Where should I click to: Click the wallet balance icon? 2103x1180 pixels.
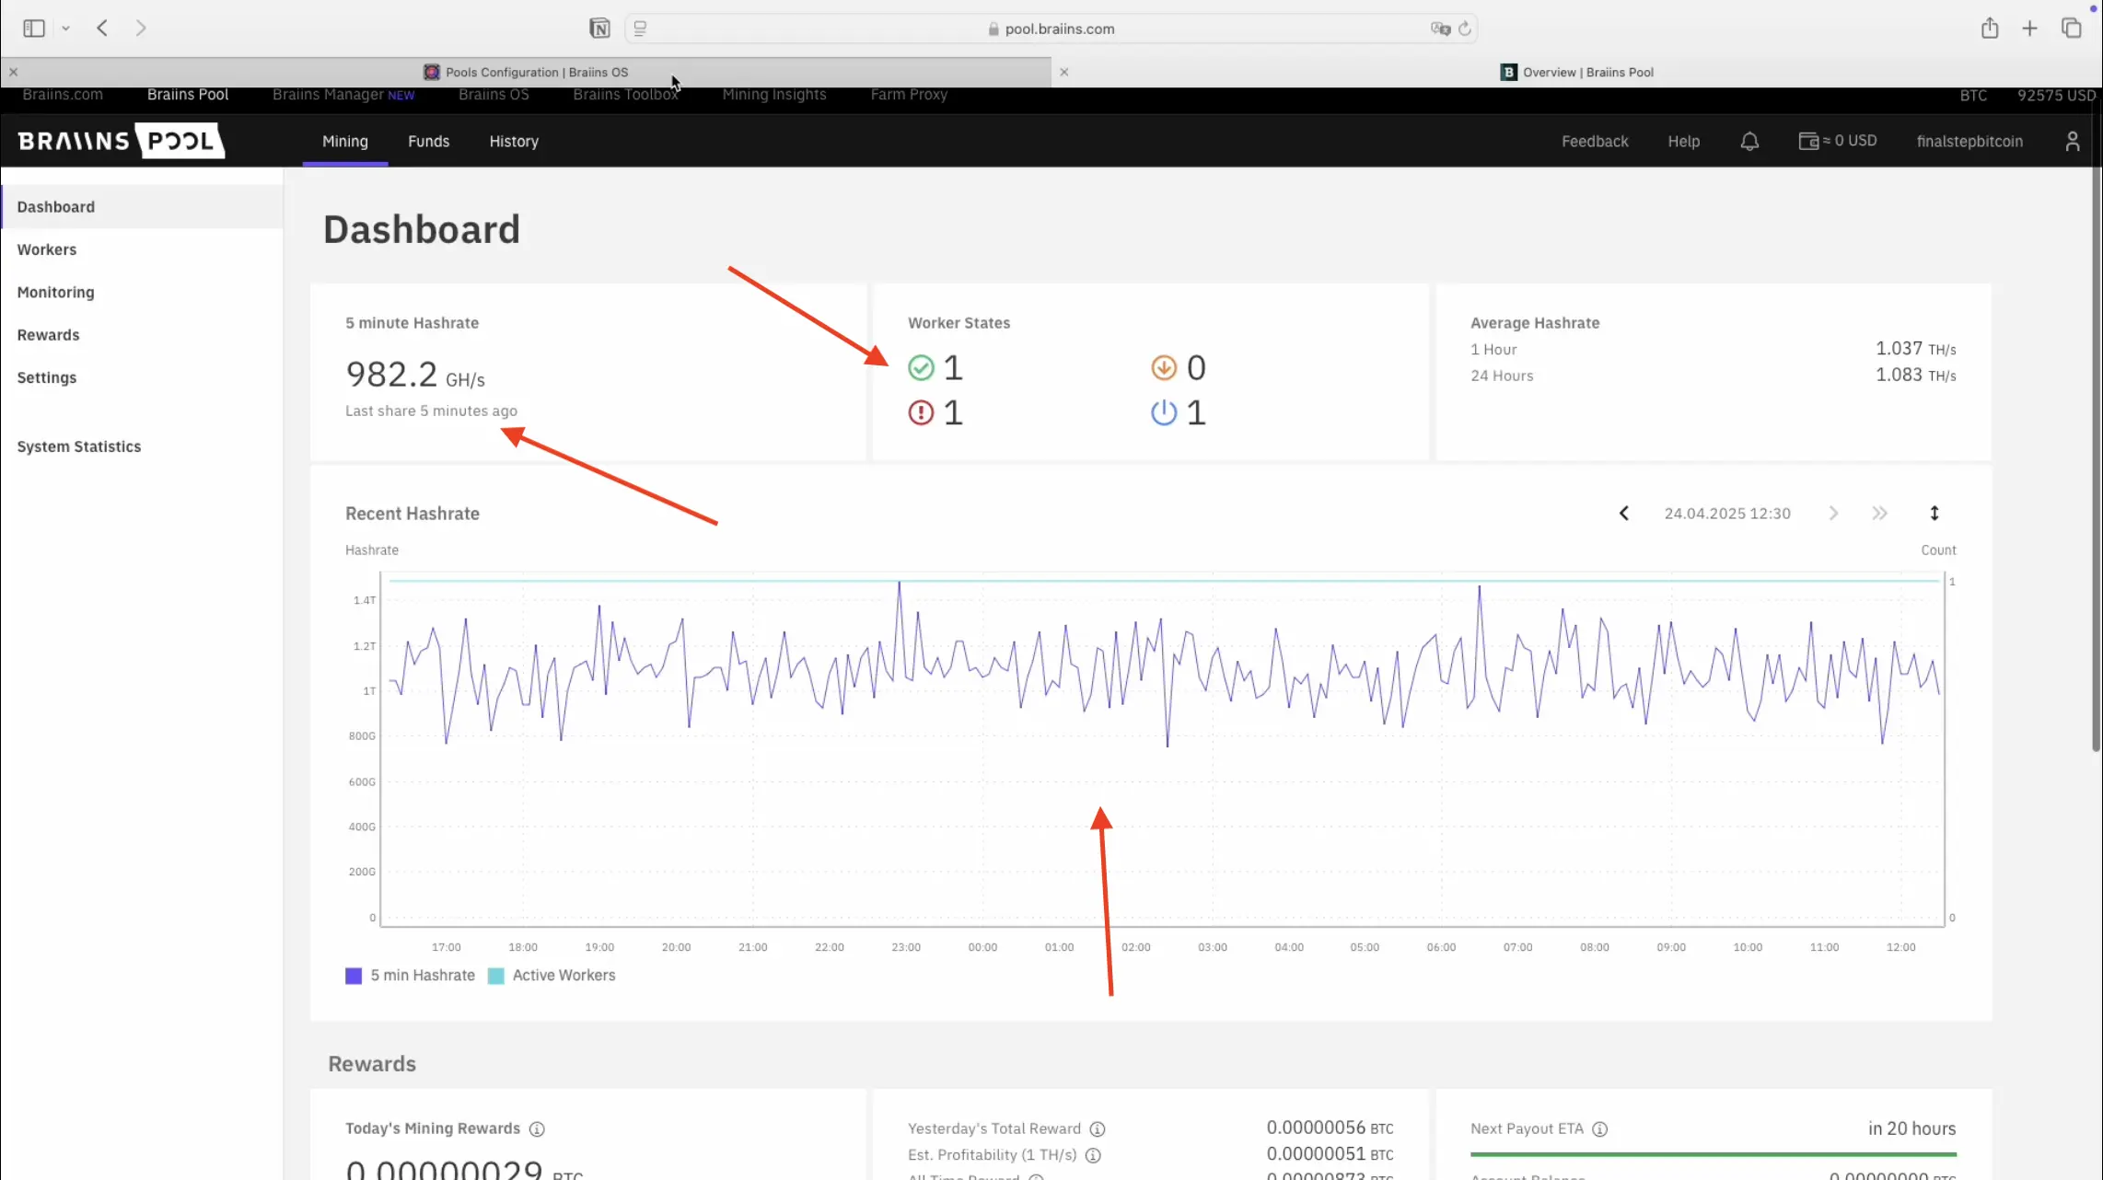tap(1807, 141)
